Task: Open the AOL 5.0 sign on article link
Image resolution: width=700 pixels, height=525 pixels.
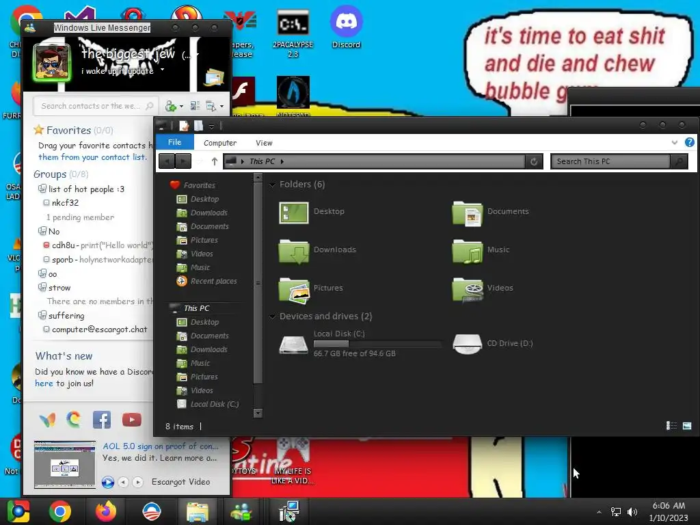Action: click(x=161, y=446)
